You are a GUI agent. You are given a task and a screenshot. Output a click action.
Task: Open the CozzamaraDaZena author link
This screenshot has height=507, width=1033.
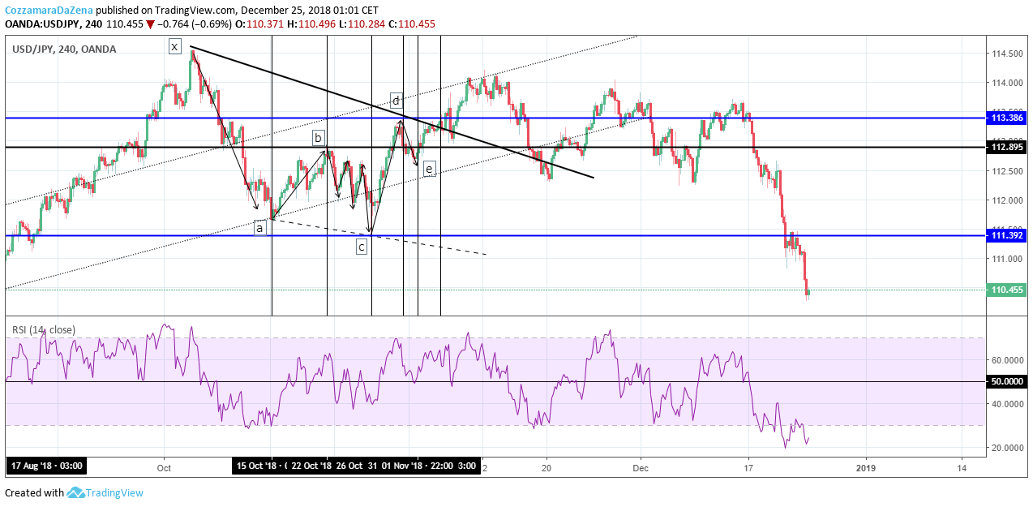click(49, 11)
